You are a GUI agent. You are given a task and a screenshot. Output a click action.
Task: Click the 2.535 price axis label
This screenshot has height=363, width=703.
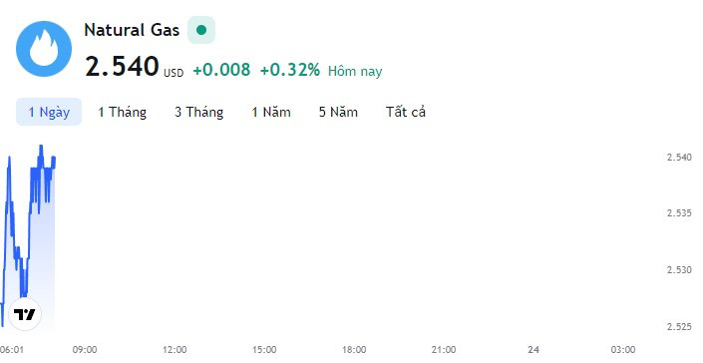(679, 212)
